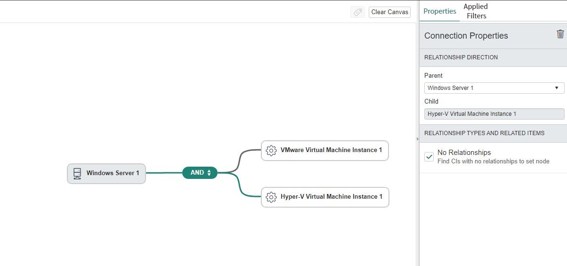Select the Hyper-V Virtual Machine Instance 1 node

tap(325, 197)
